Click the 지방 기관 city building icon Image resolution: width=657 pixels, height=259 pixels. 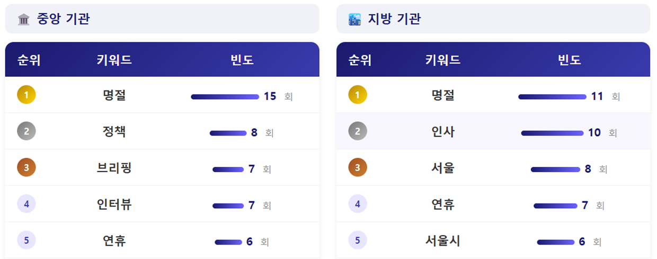tap(354, 20)
